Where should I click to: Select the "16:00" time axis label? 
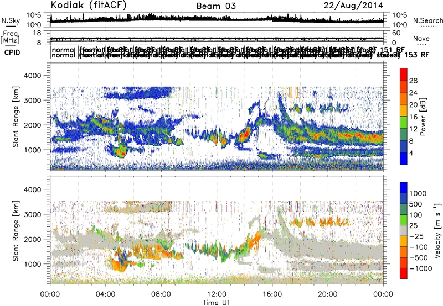(x=272, y=294)
